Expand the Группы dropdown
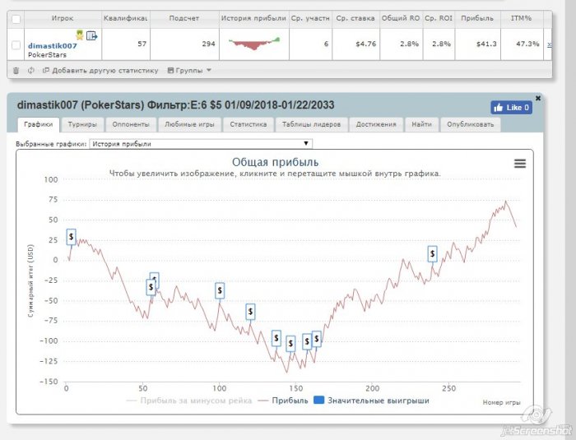 pos(189,70)
